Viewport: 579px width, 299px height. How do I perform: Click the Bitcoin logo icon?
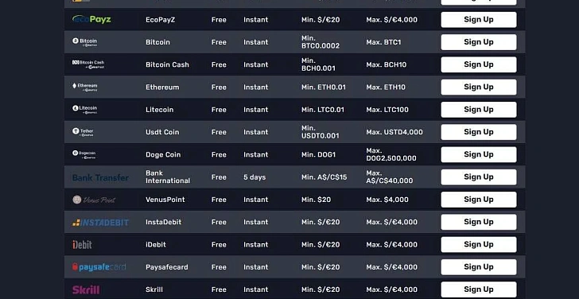pyautogui.click(x=85, y=42)
